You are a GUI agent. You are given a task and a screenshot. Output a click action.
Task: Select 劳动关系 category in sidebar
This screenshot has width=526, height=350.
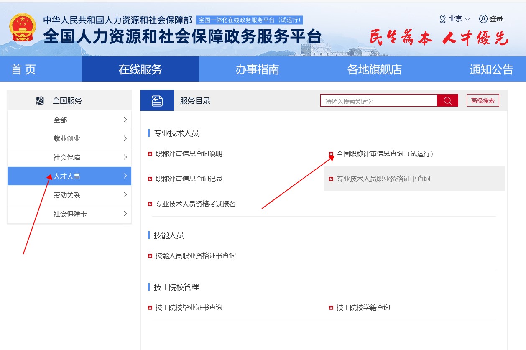pyautogui.click(x=69, y=195)
